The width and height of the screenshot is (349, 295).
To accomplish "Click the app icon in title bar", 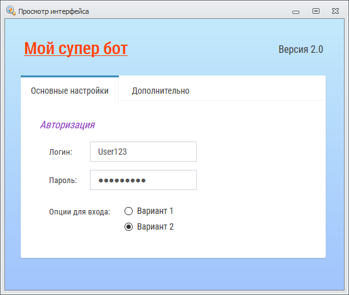I will coord(11,11).
